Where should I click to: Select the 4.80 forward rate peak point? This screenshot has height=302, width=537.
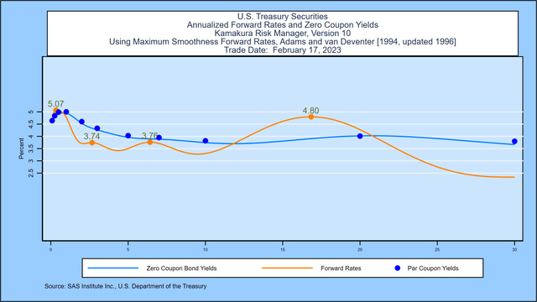coord(311,117)
